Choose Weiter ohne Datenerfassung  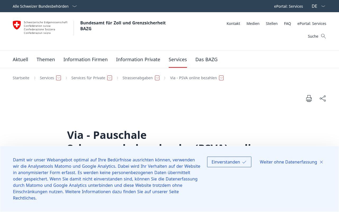click(291, 162)
